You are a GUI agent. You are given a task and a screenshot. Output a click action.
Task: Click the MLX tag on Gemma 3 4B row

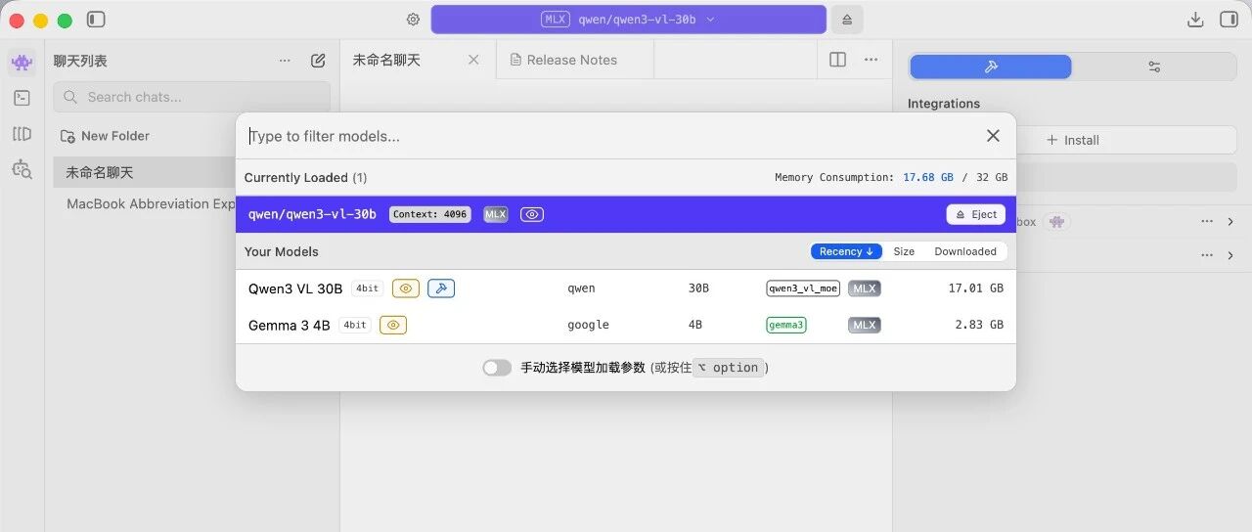[x=864, y=325]
